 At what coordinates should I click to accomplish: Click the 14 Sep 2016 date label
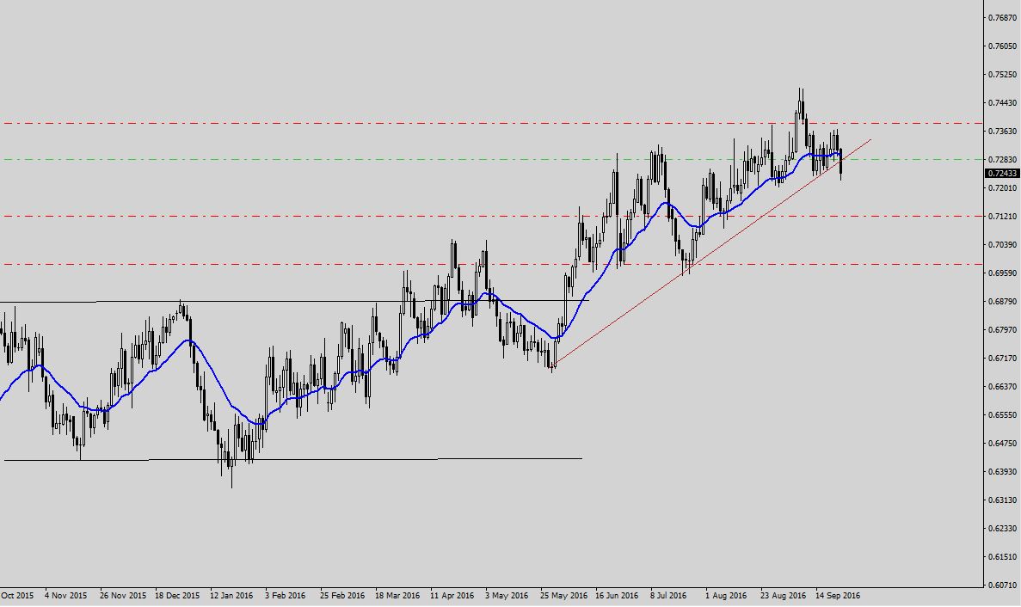(x=838, y=596)
